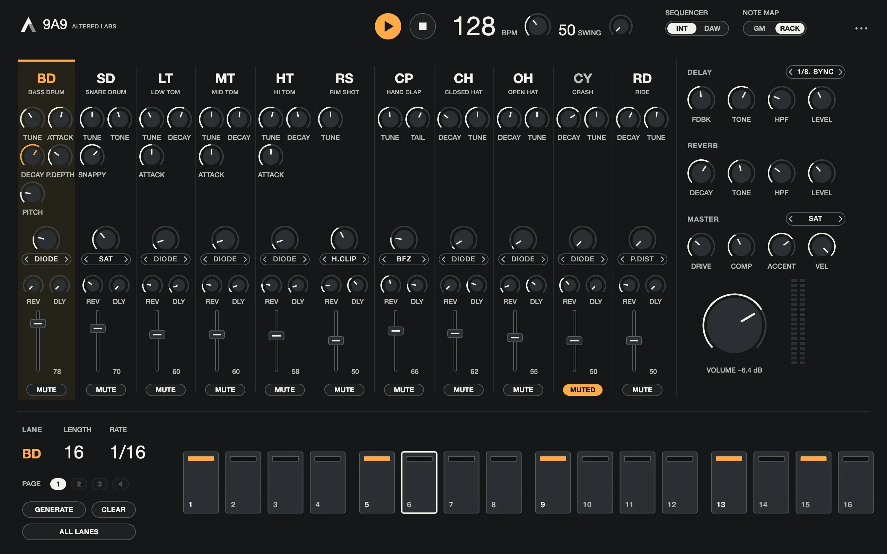
Task: Click the Swing amount knob
Action: pos(621,27)
